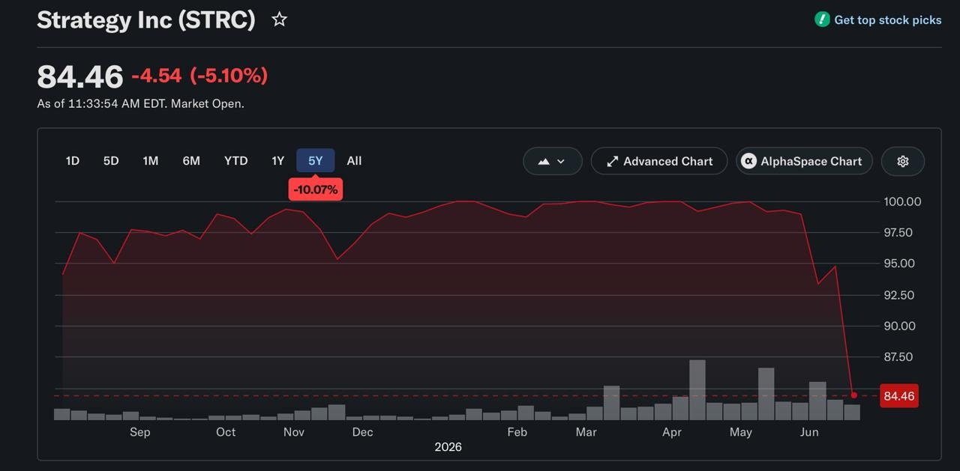Select the 1Y time range

pos(277,160)
